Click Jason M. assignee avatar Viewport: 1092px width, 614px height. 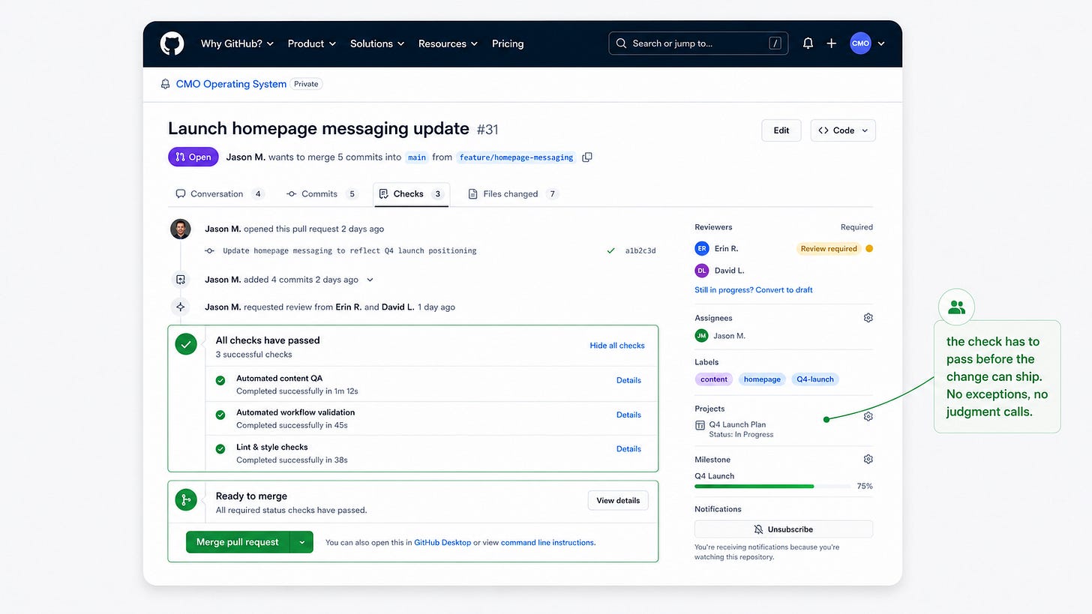pos(701,336)
